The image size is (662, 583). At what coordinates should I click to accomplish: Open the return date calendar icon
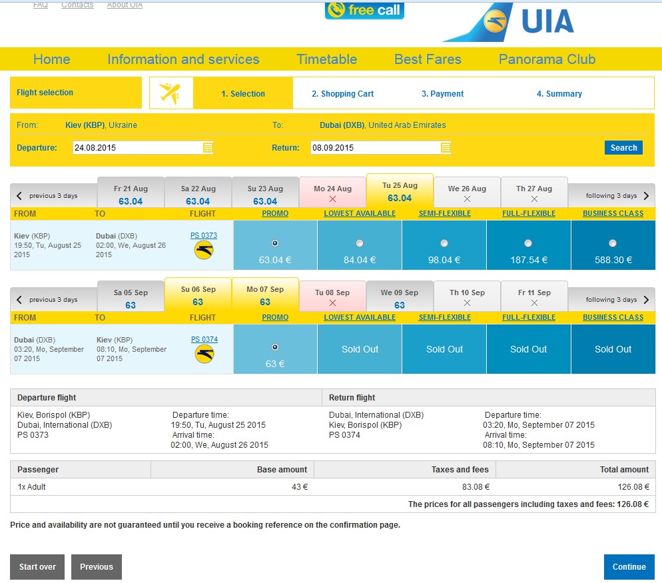coord(446,147)
